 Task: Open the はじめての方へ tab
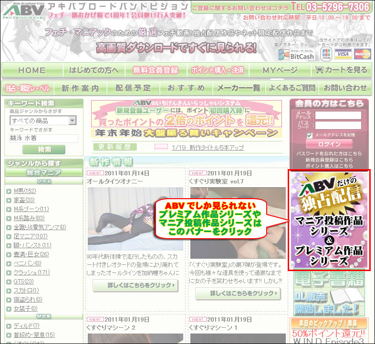pyautogui.click(x=94, y=70)
